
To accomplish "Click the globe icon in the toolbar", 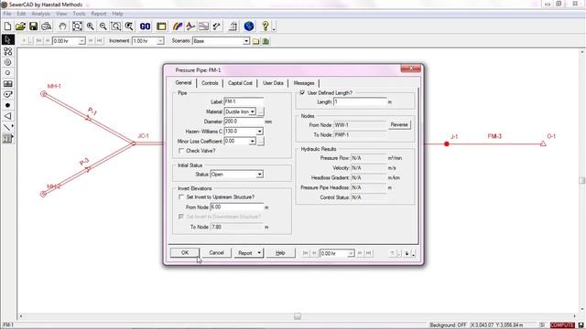I will click(249, 27).
